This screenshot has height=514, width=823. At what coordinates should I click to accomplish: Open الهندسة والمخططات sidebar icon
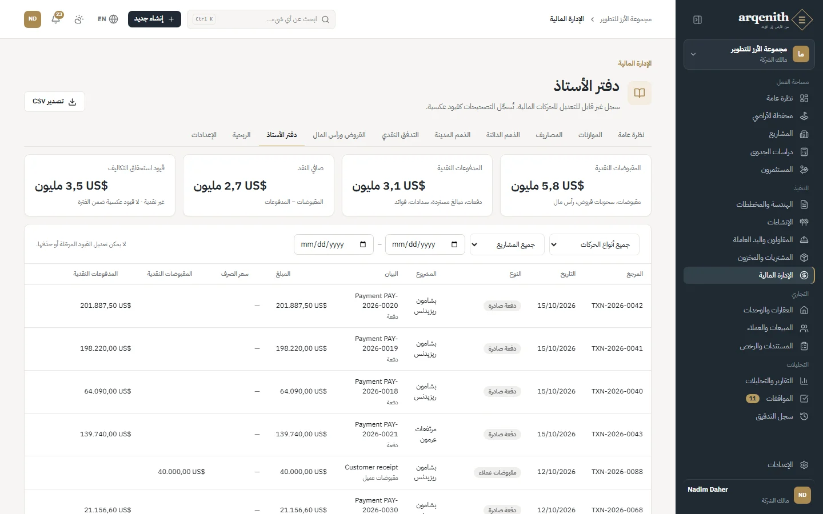coord(804,204)
